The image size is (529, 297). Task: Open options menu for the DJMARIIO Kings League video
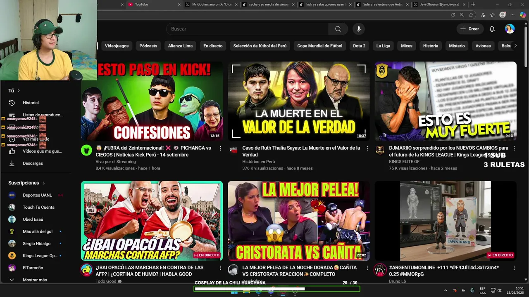click(514, 148)
